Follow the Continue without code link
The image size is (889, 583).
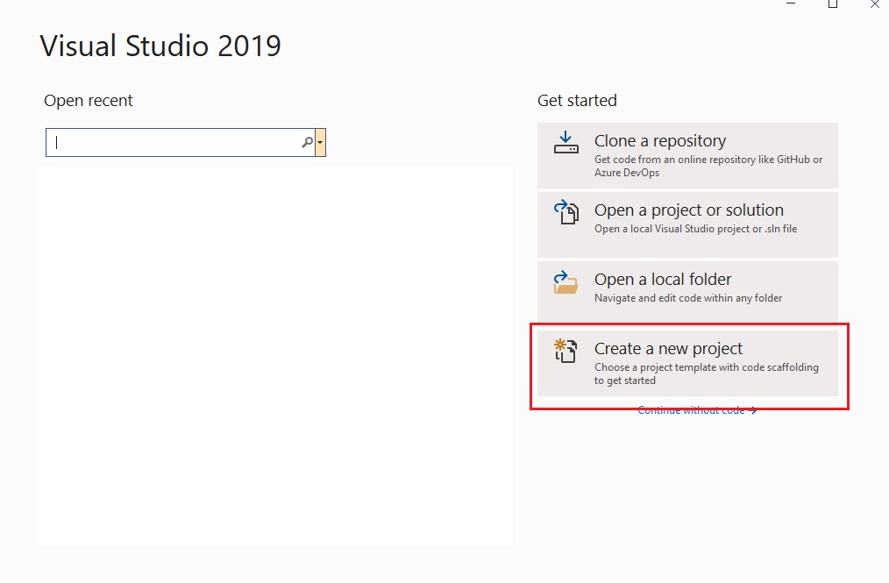(x=697, y=410)
